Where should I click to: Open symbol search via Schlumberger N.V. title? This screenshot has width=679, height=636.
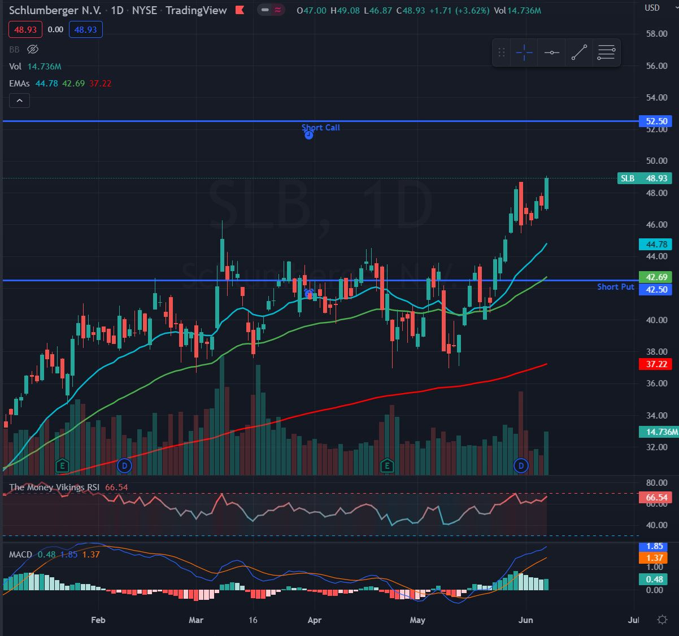55,10
